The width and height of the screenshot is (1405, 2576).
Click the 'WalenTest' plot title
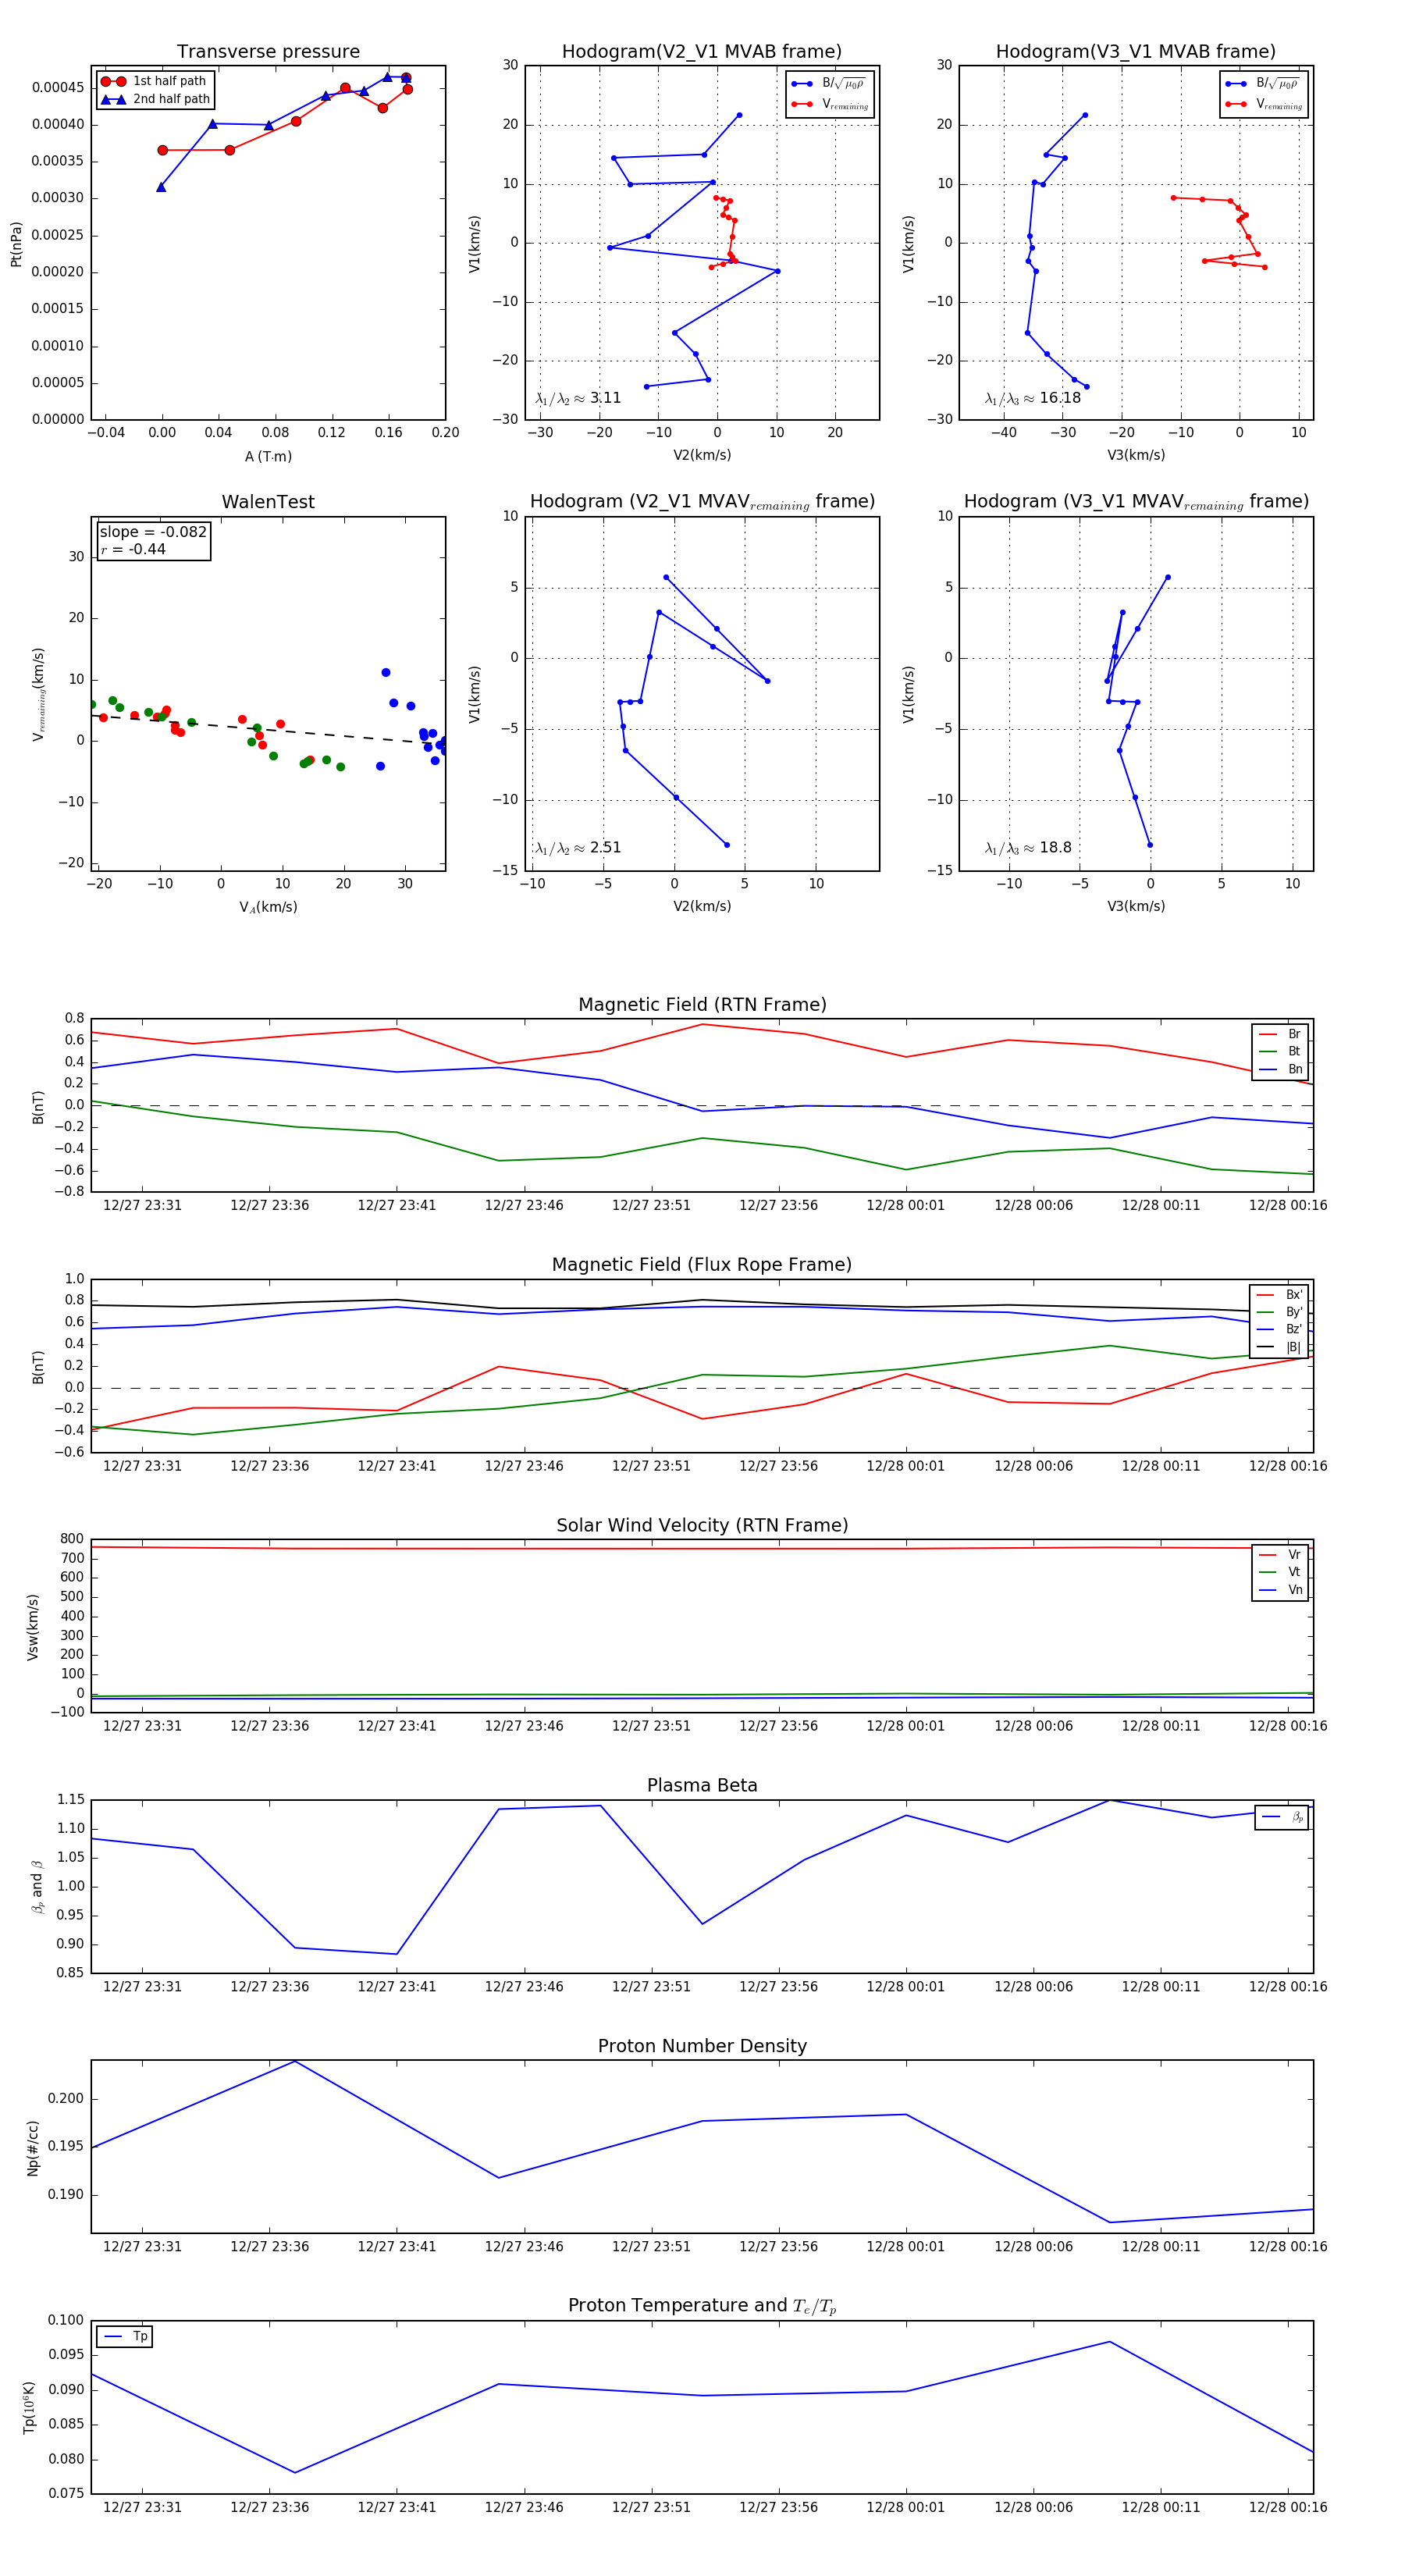(268, 502)
